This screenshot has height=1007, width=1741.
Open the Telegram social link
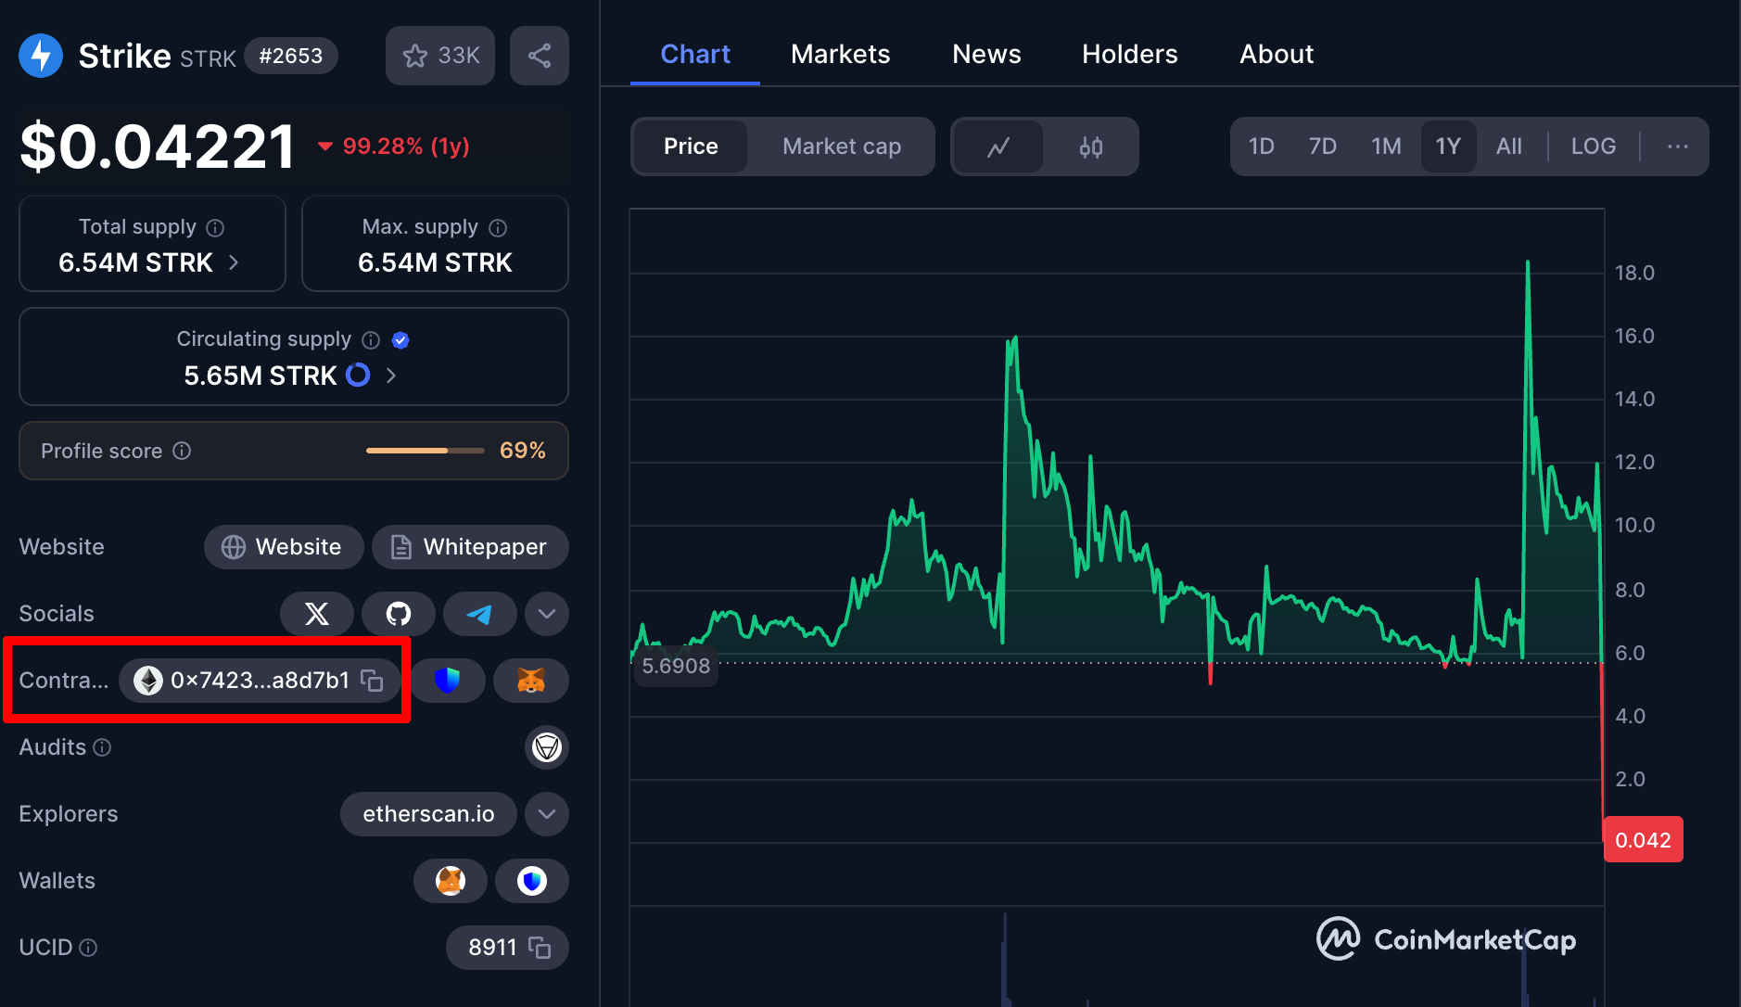pyautogui.click(x=479, y=614)
